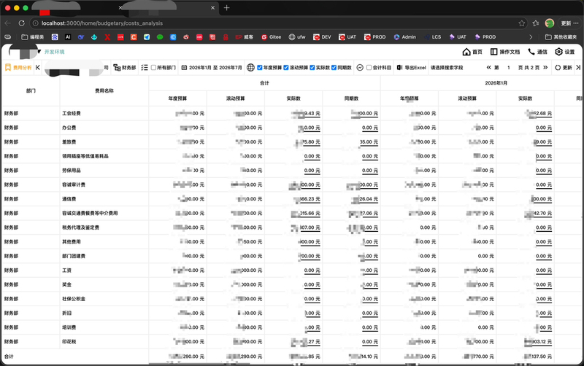Click the chart trend icon before 会计科目
Screen dimensions: 584x366
point(360,68)
